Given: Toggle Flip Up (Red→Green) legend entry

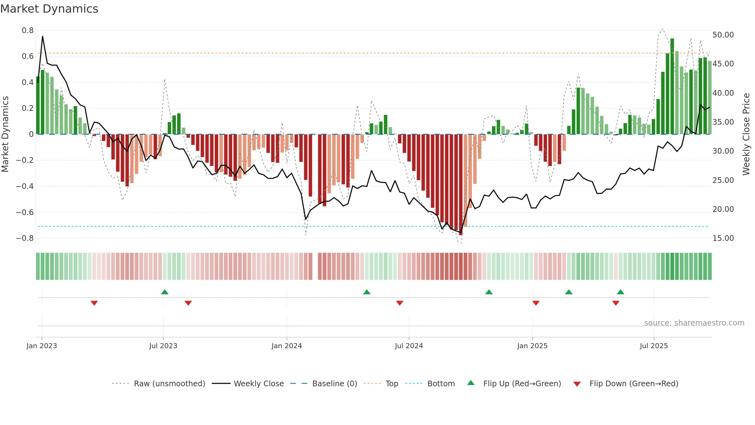Looking at the screenshot, I should click(x=514, y=383).
